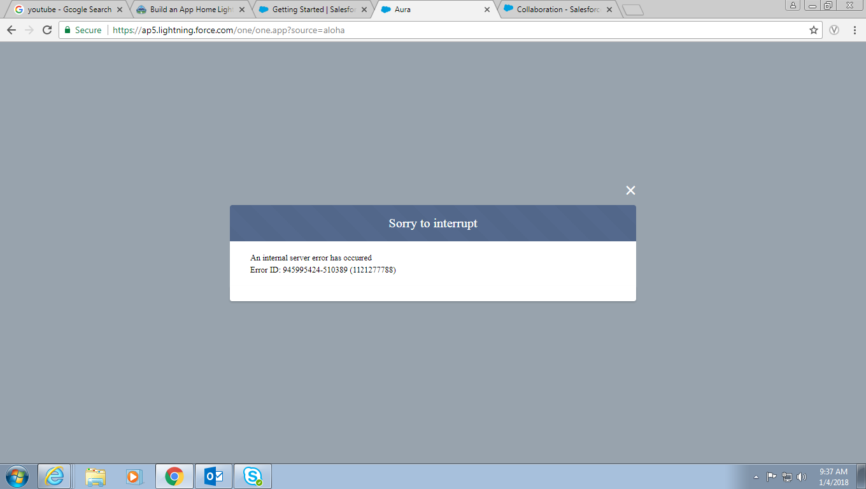Open the Chrome profile user button
This screenshot has height=489, width=866.
coord(793,5)
